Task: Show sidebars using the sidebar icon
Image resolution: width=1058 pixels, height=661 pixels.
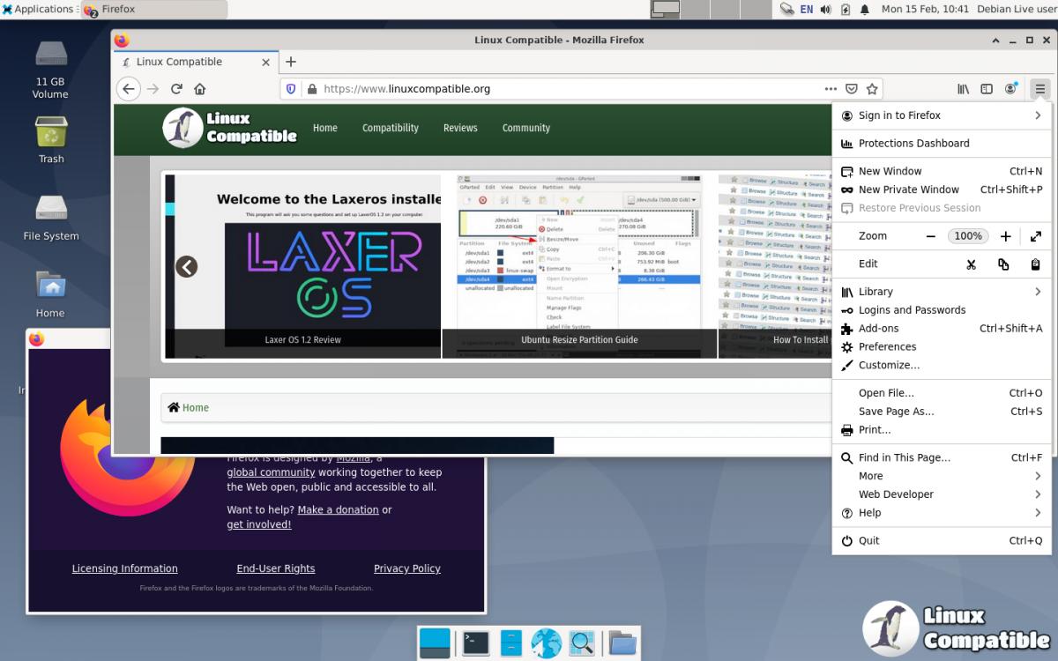Action: tap(987, 89)
